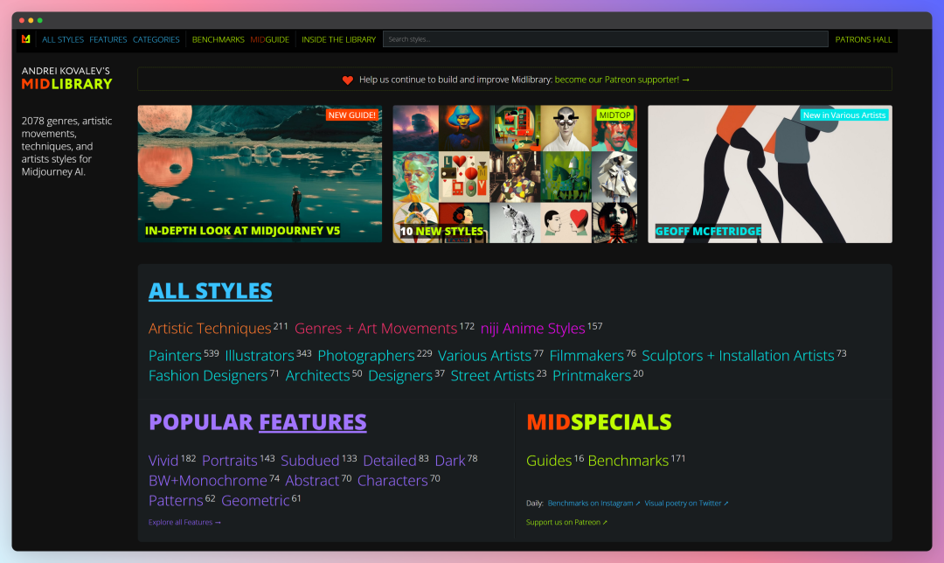Go to PATRONS HALL

[864, 39]
